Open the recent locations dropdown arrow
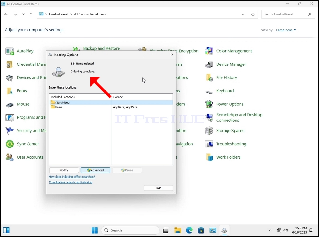This screenshot has height=237, width=319. (23, 14)
